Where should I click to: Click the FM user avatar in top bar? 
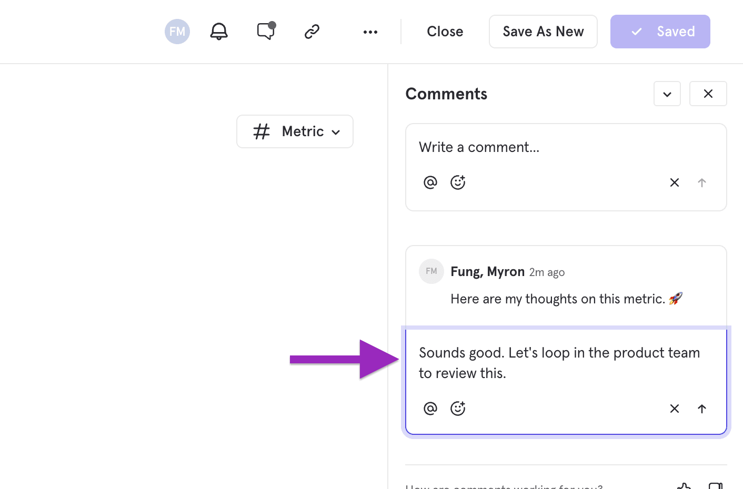[177, 32]
